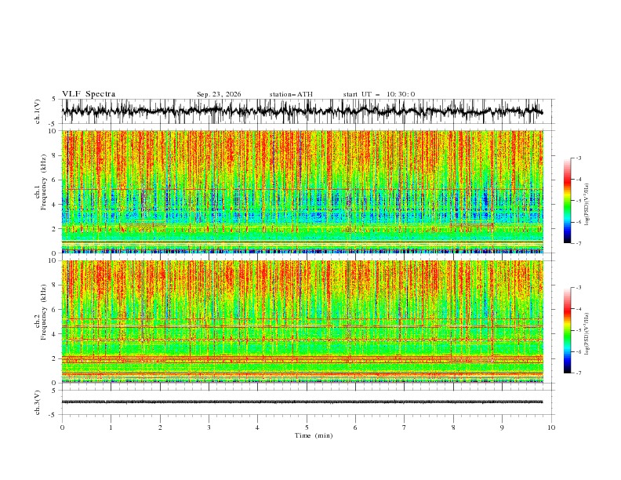Image resolution: width=621 pixels, height=480 pixels.
Task: Click the station=ATH label
Action: [291, 94]
